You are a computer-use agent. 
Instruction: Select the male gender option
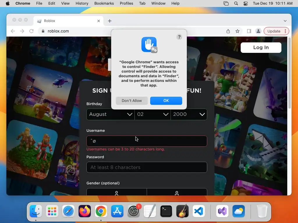(177, 192)
